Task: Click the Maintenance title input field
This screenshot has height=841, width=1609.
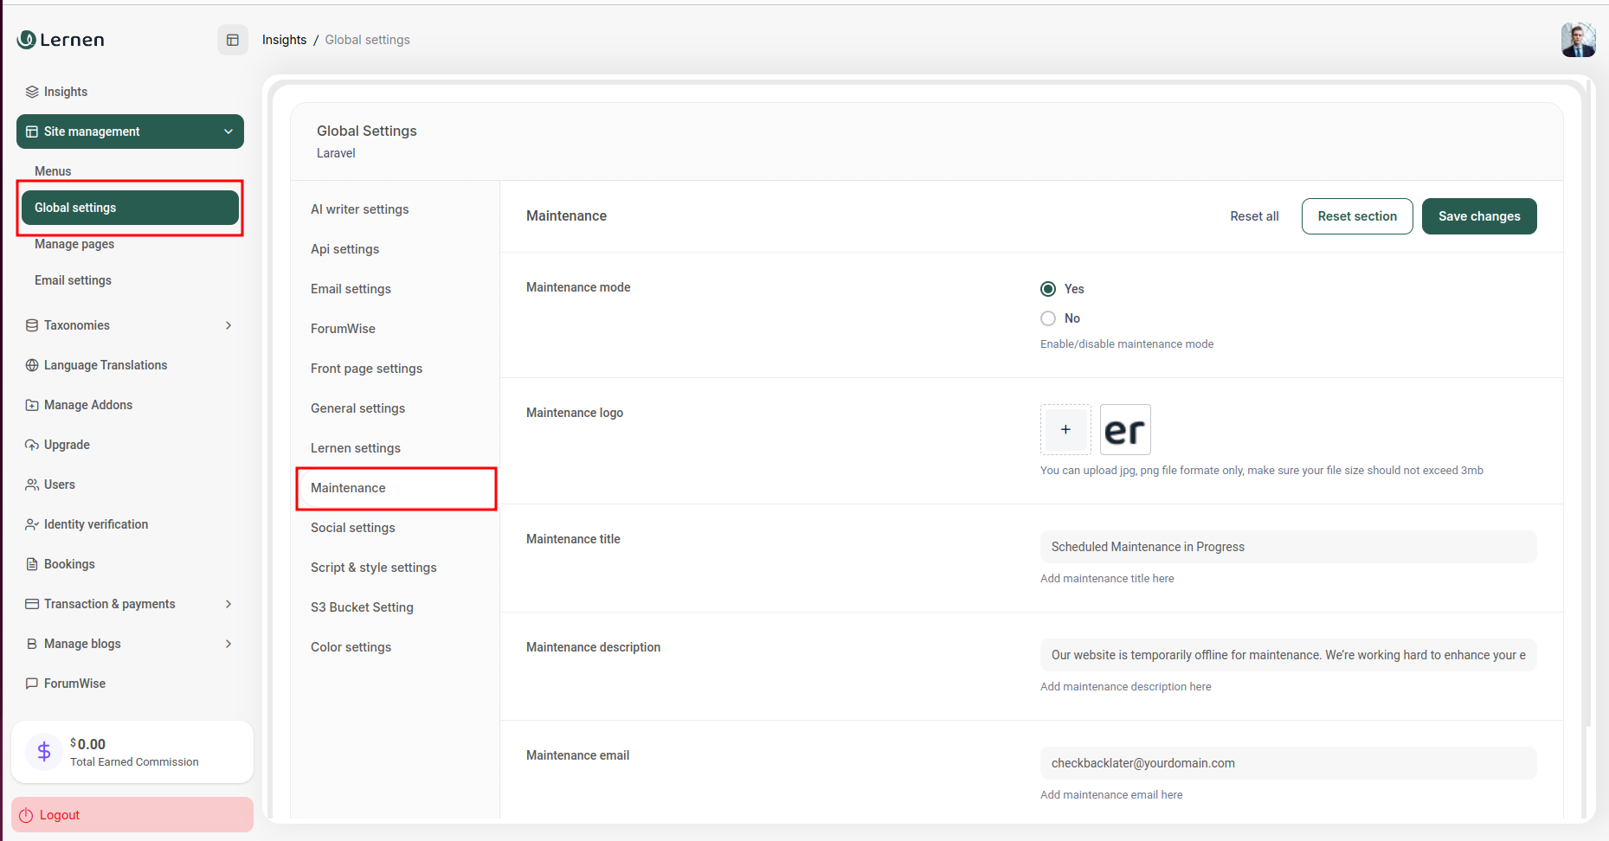Action: [x=1288, y=547]
